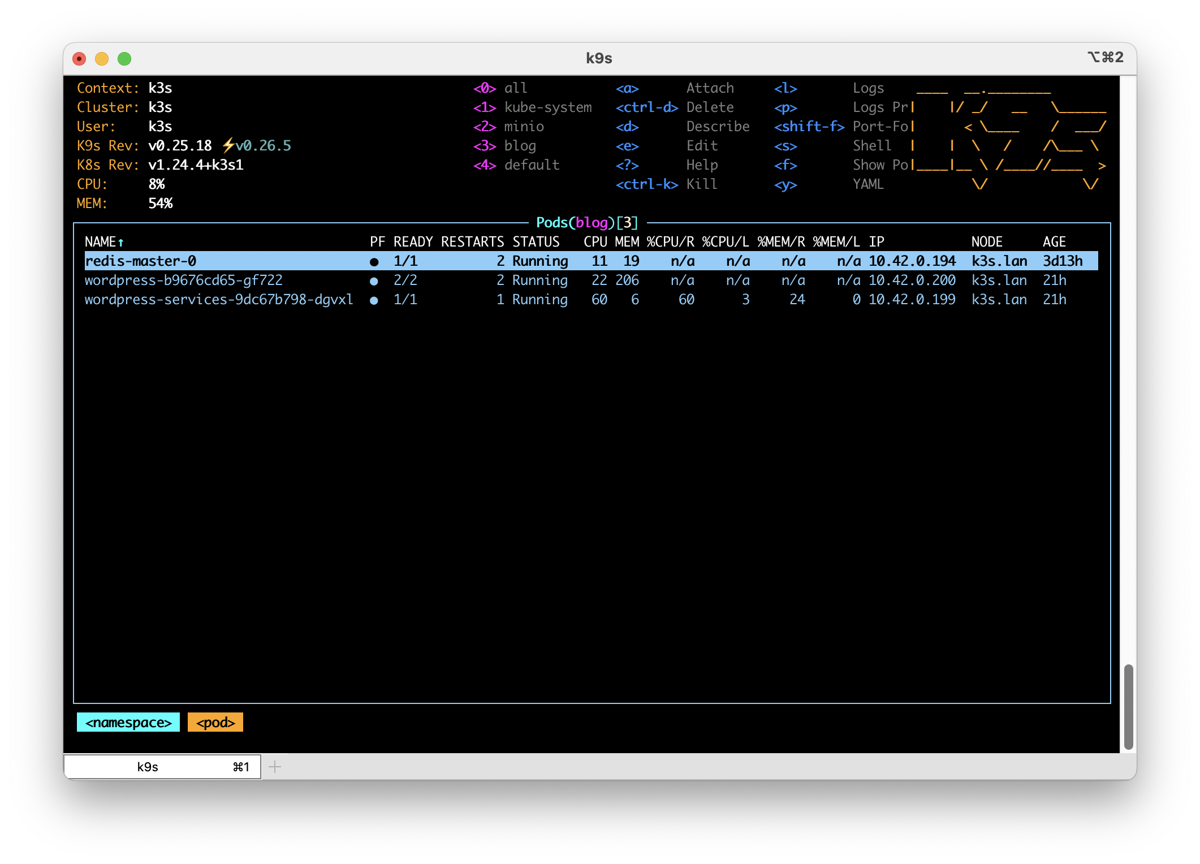This screenshot has height=864, width=1200.
Task: Click the Help command hint
Action: [702, 165]
